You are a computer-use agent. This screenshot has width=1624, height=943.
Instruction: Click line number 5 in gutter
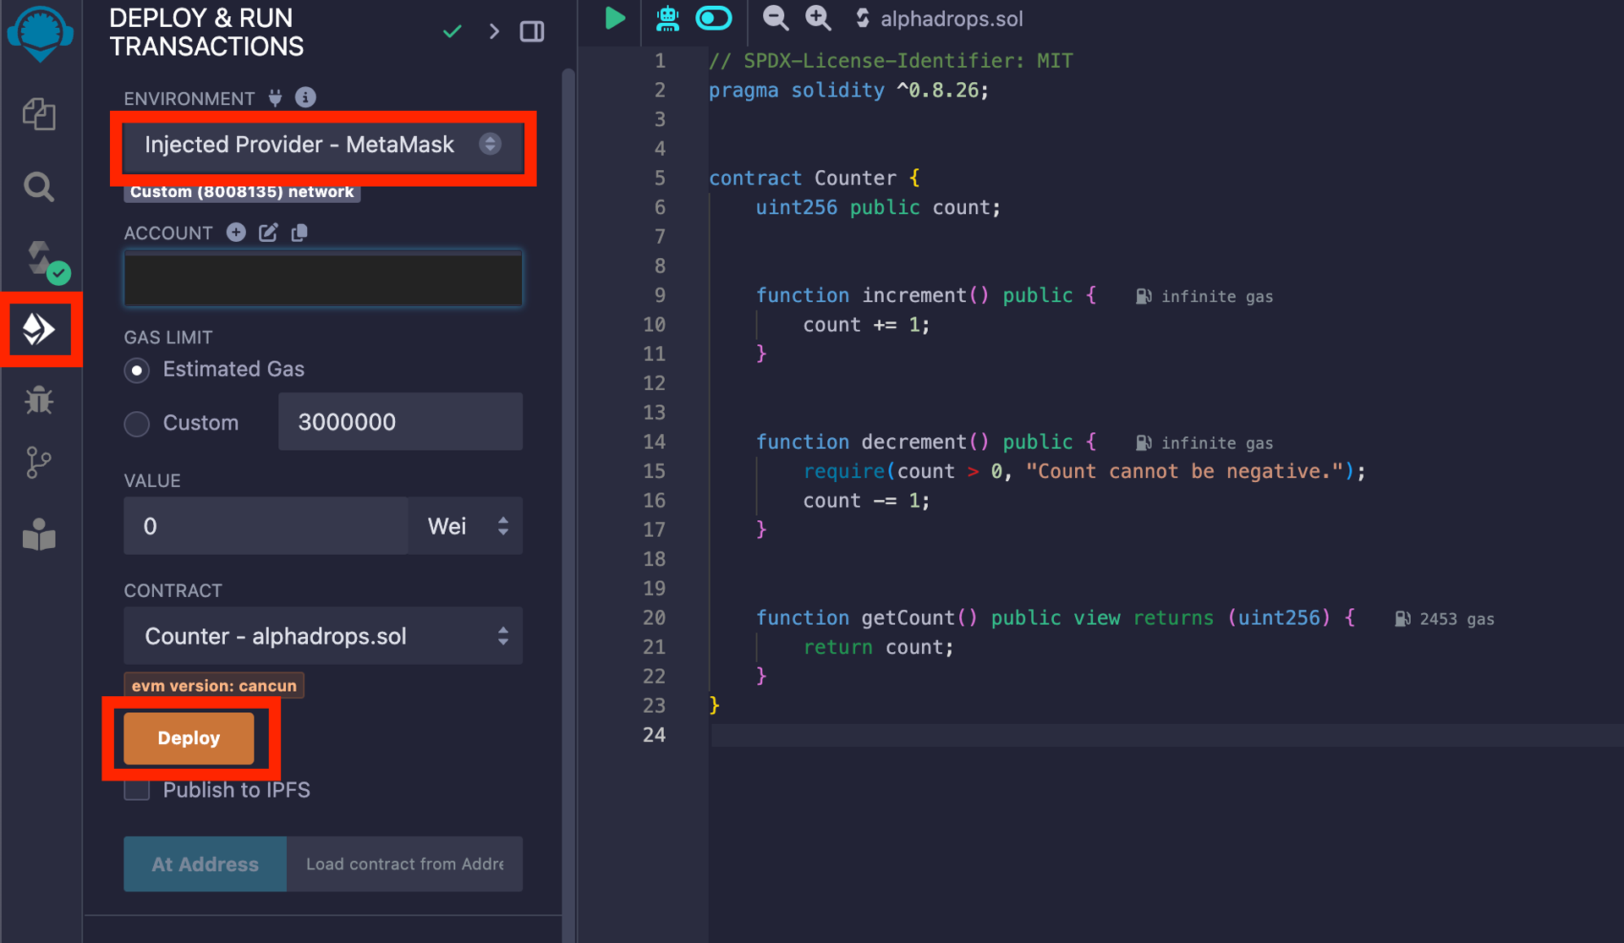click(660, 178)
